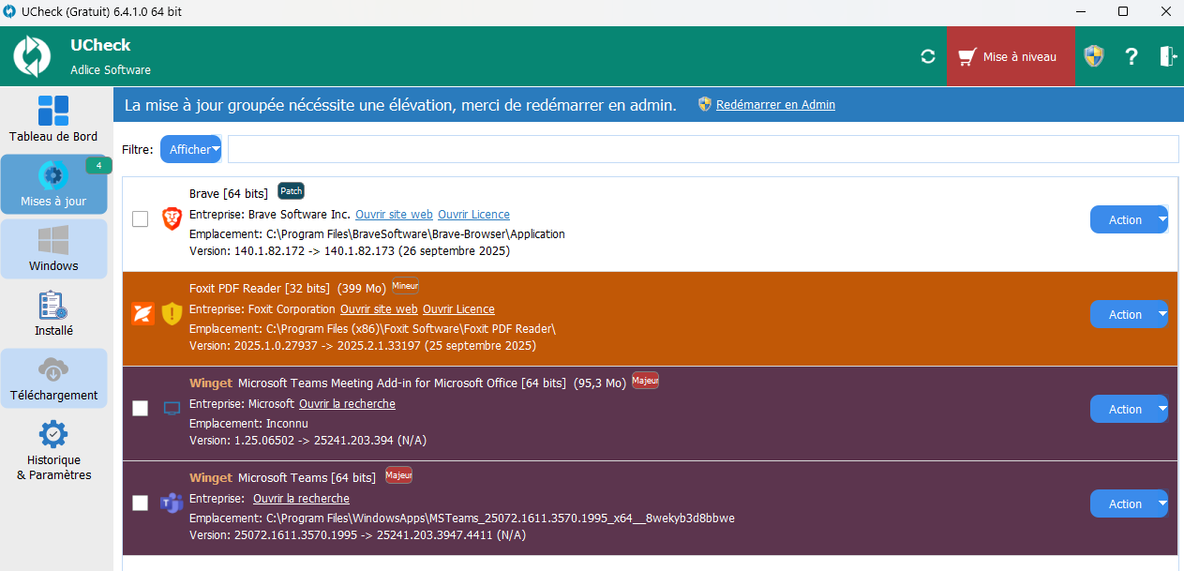Click the exit door icon in header
1184x571 pixels.
(1167, 56)
